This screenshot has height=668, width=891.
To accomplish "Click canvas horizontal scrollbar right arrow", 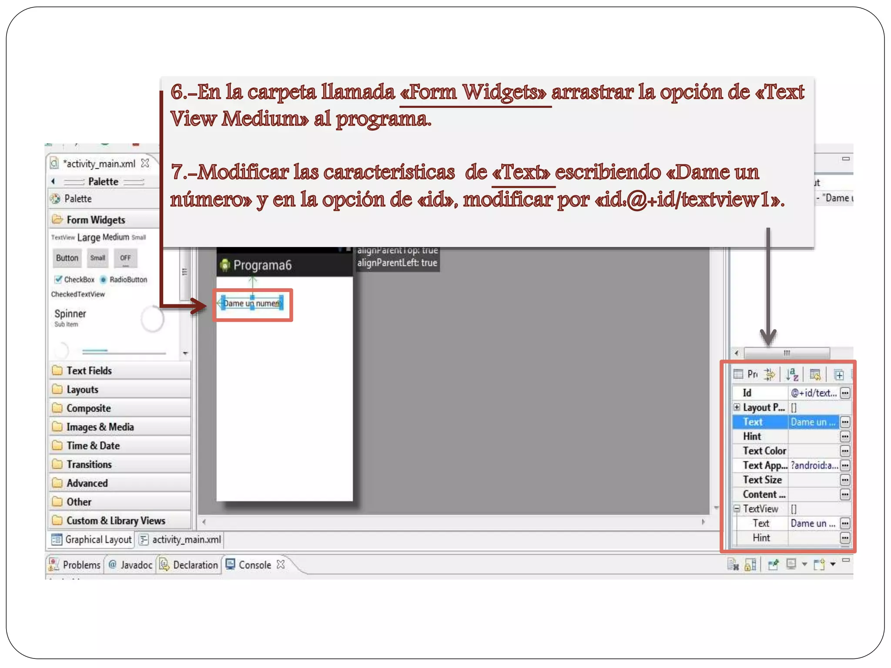I will point(703,521).
